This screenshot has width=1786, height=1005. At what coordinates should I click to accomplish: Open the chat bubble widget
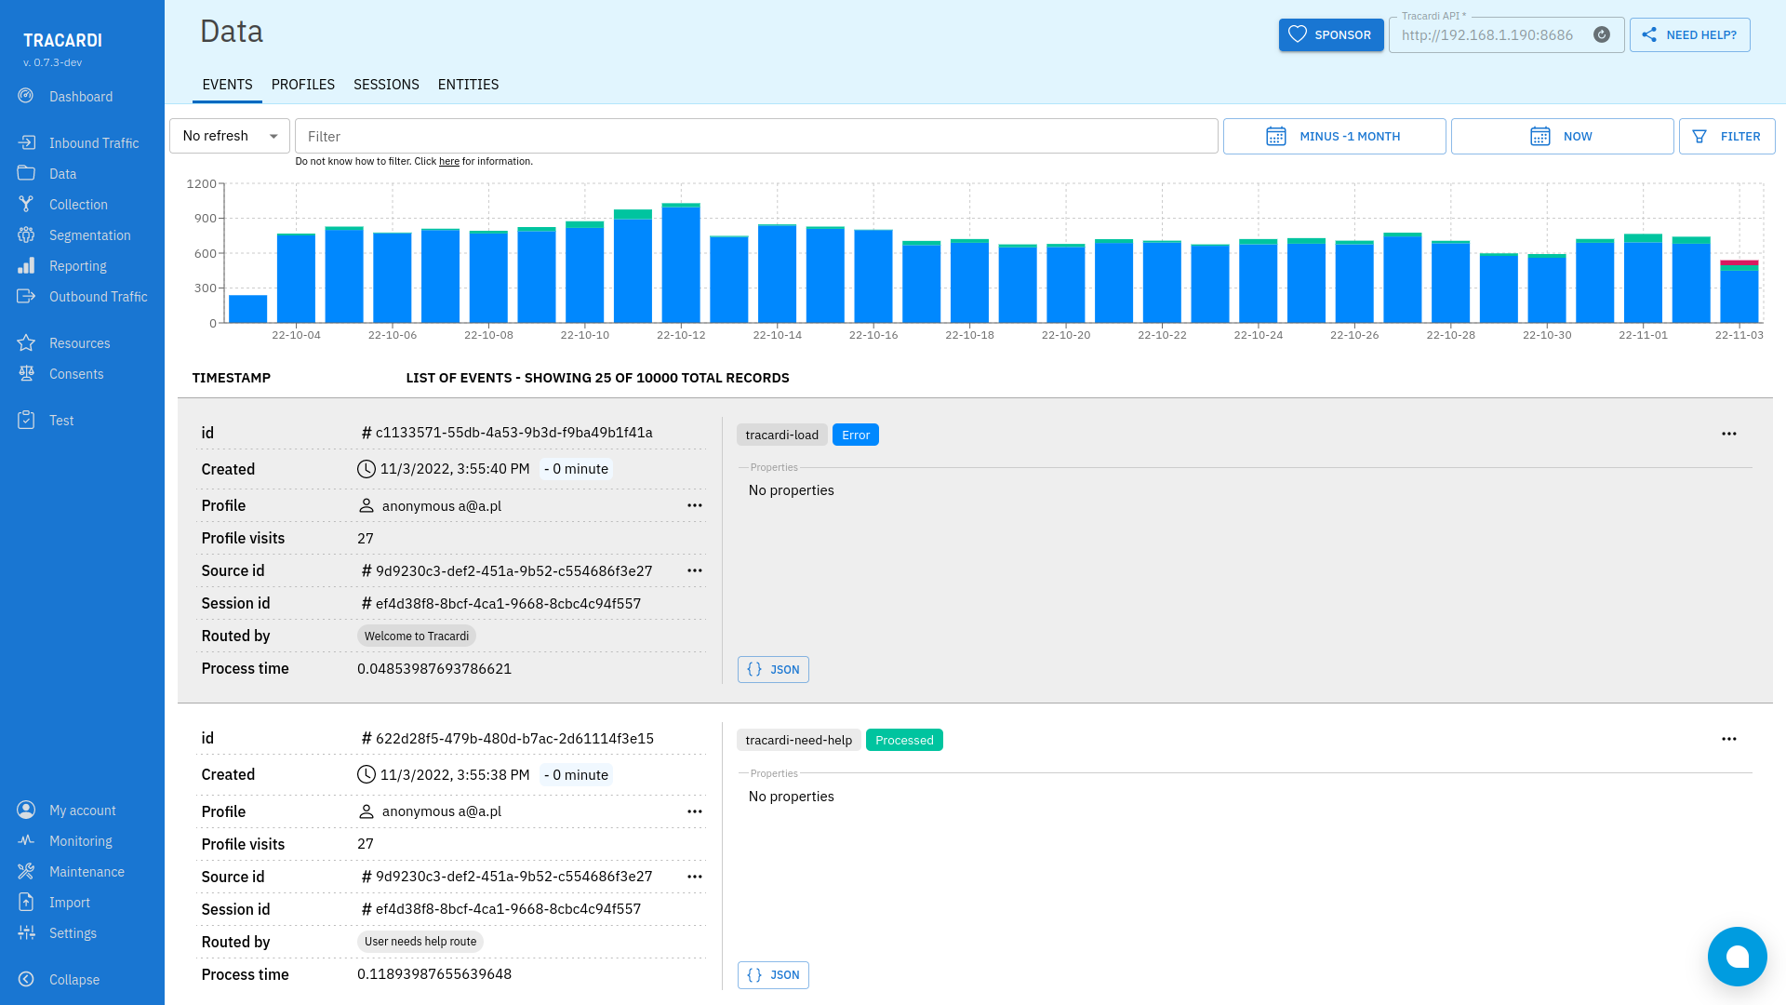(x=1737, y=956)
